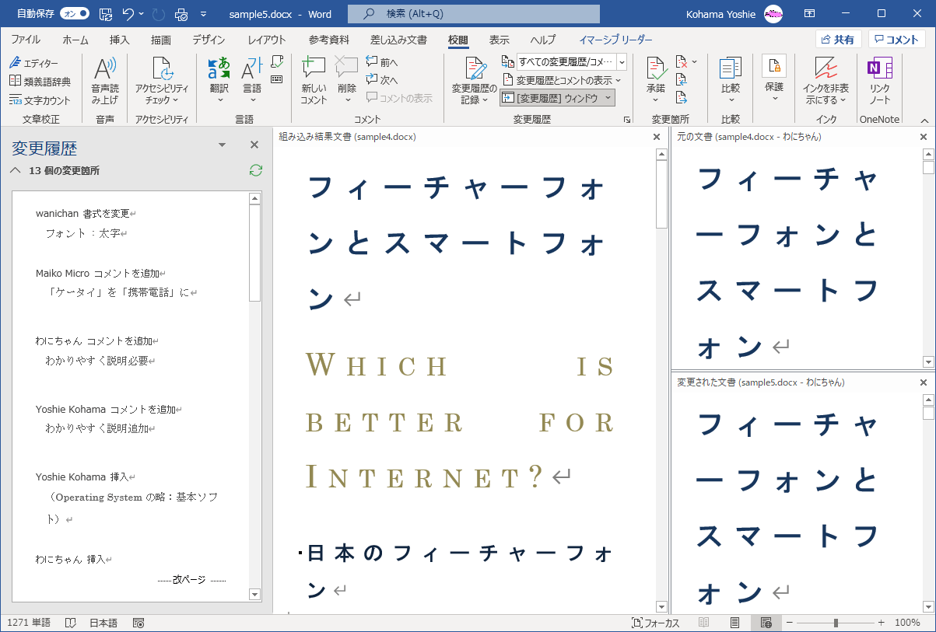Click Hide Ink (インクを非表示にする)
936x632 pixels.
click(826, 82)
